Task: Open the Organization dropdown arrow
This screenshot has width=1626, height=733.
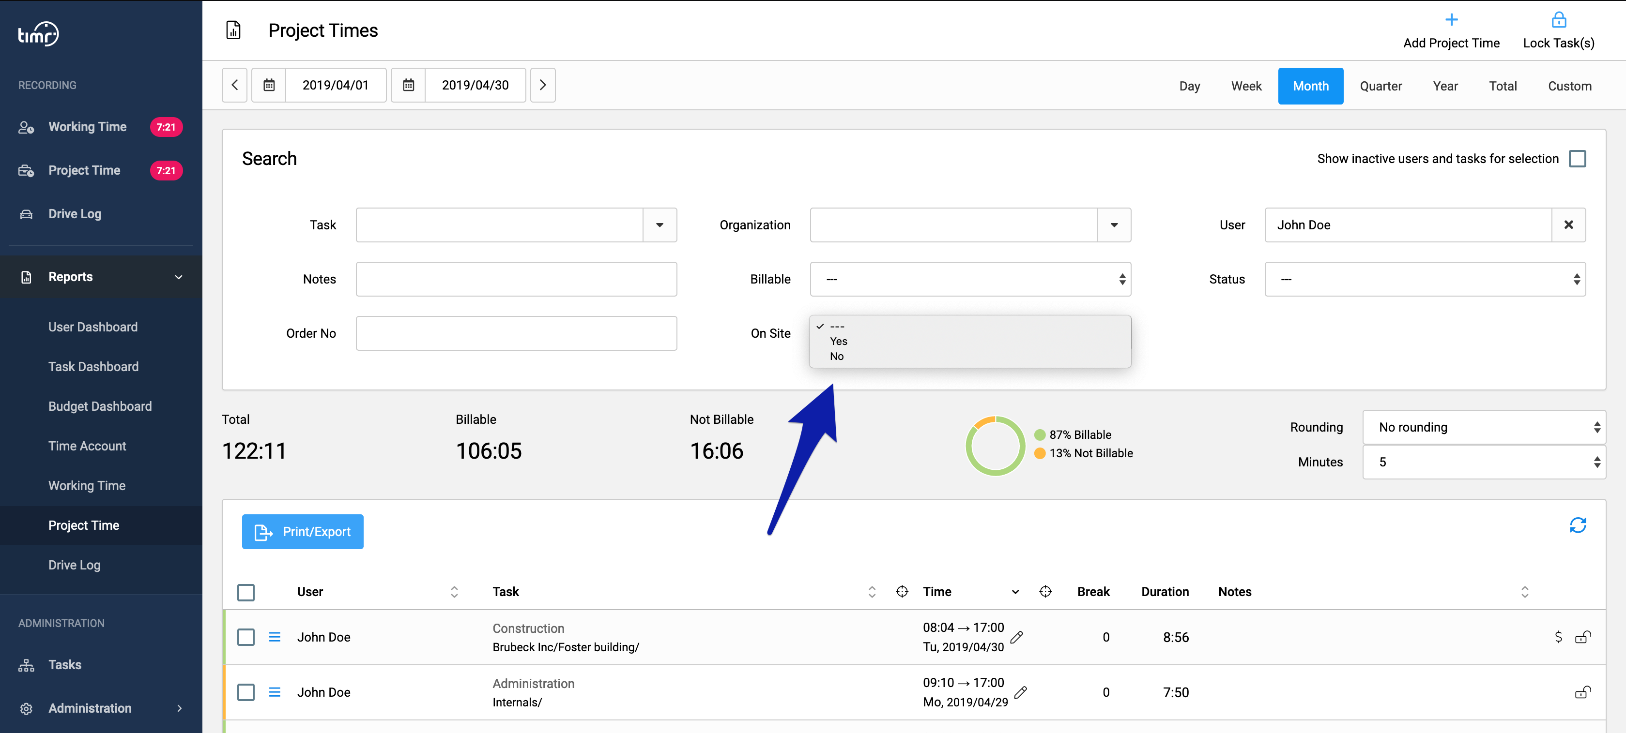Action: pos(1114,224)
